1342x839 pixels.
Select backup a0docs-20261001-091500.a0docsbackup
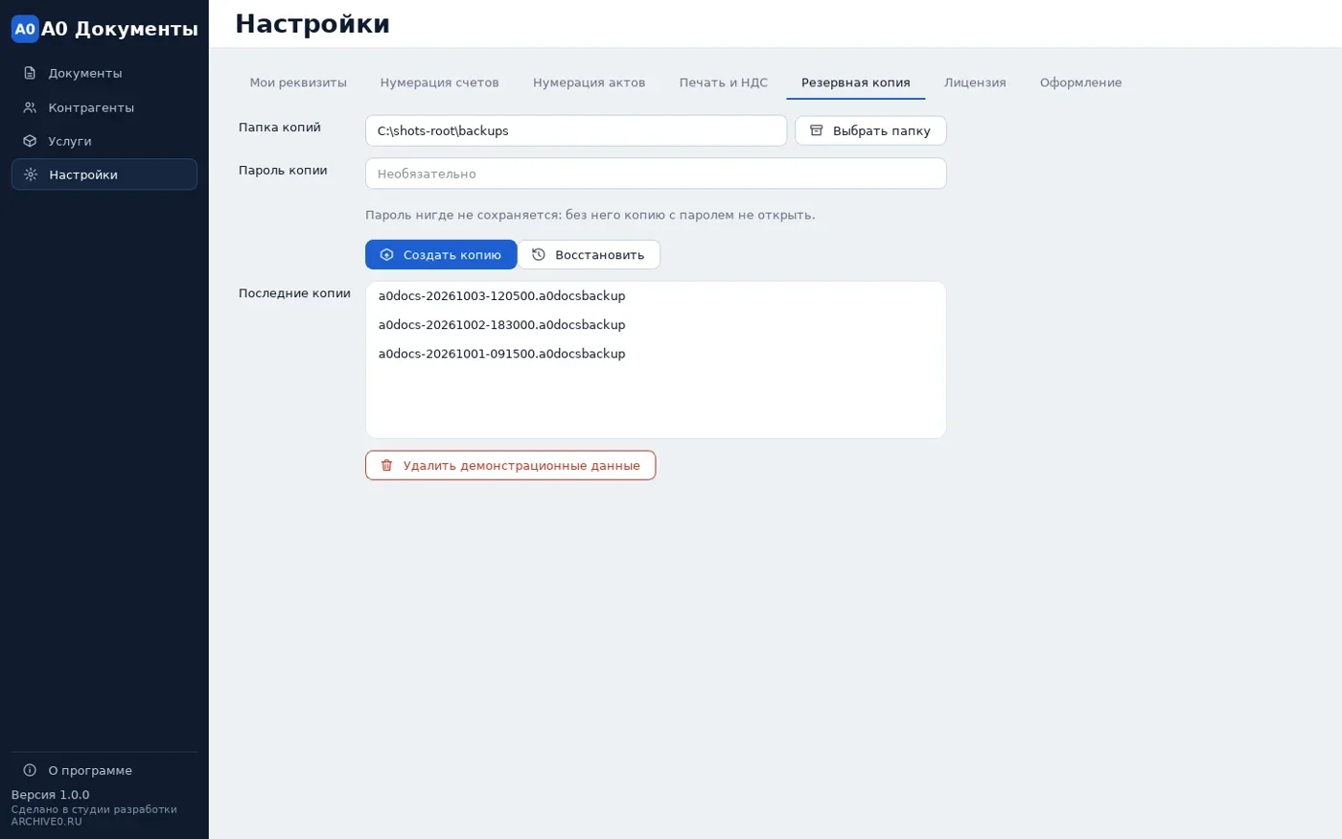click(x=656, y=354)
